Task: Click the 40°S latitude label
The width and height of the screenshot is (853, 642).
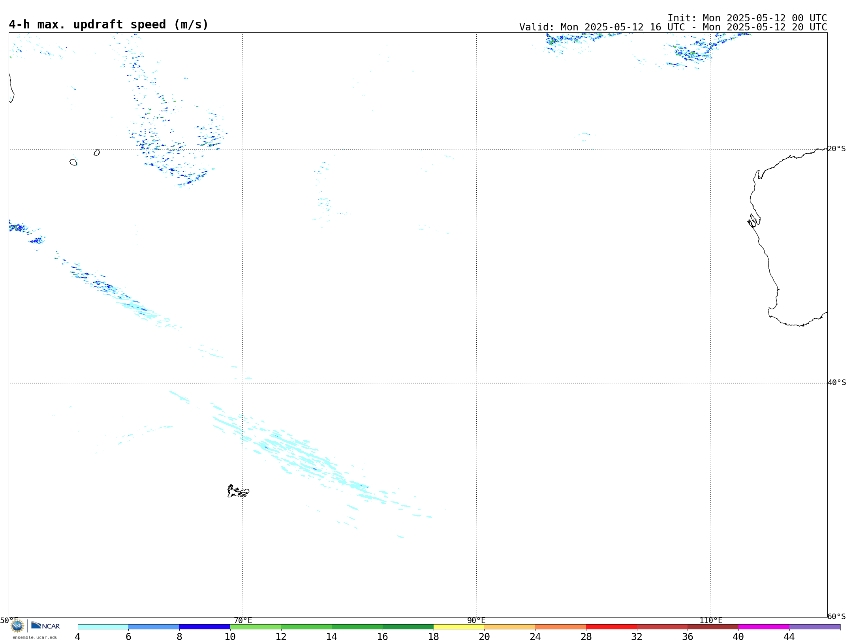Action: (x=837, y=383)
